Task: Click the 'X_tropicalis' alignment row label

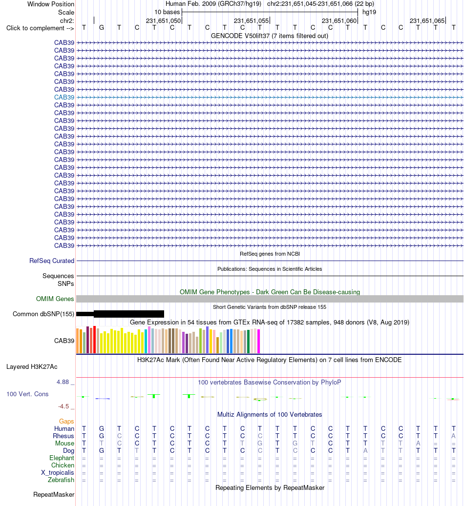Action: tap(58, 473)
